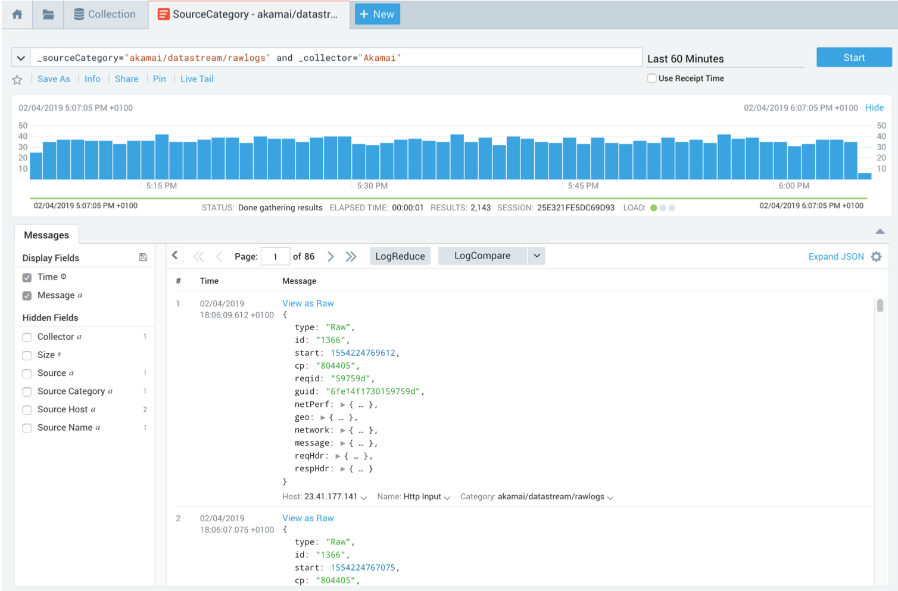Image resolution: width=898 pixels, height=591 pixels.
Task: Open the results settings gear
Action: point(876,257)
